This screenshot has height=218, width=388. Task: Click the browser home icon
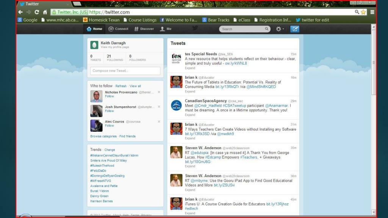coord(45,12)
